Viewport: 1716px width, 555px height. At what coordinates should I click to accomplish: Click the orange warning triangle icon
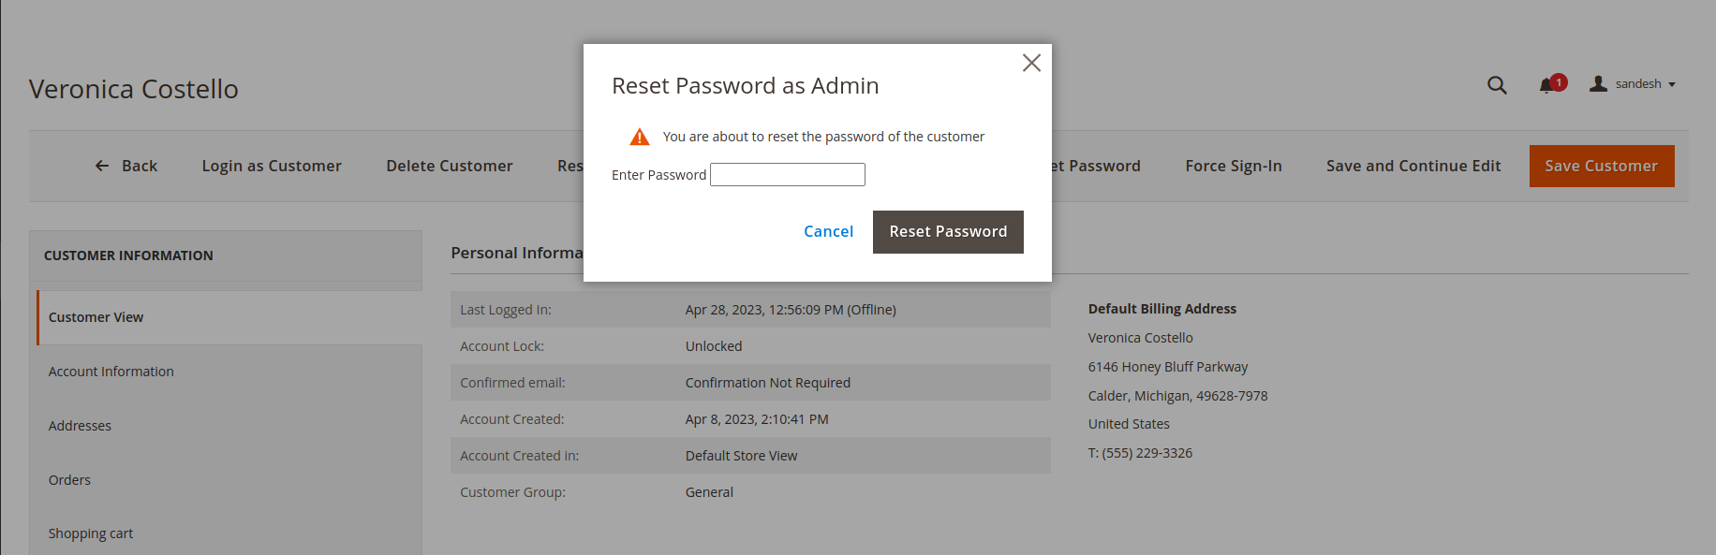pos(640,138)
